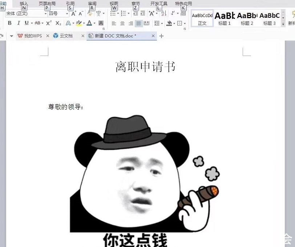
Task: Open the paragraph settings dialog launcher
Action: coord(185,29)
